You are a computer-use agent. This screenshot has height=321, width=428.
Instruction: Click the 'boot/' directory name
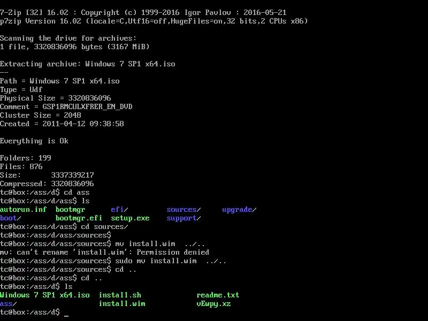coord(10,218)
